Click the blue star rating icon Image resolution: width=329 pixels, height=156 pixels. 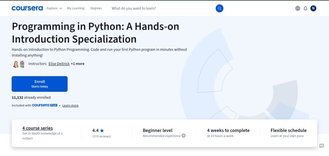pos(102,131)
